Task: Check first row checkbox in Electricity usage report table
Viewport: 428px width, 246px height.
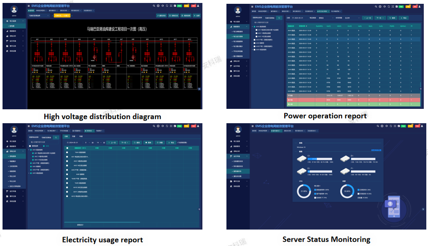Action: pos(67,153)
